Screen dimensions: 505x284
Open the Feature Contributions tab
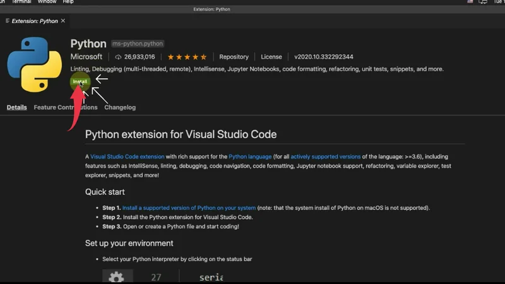tap(66, 107)
